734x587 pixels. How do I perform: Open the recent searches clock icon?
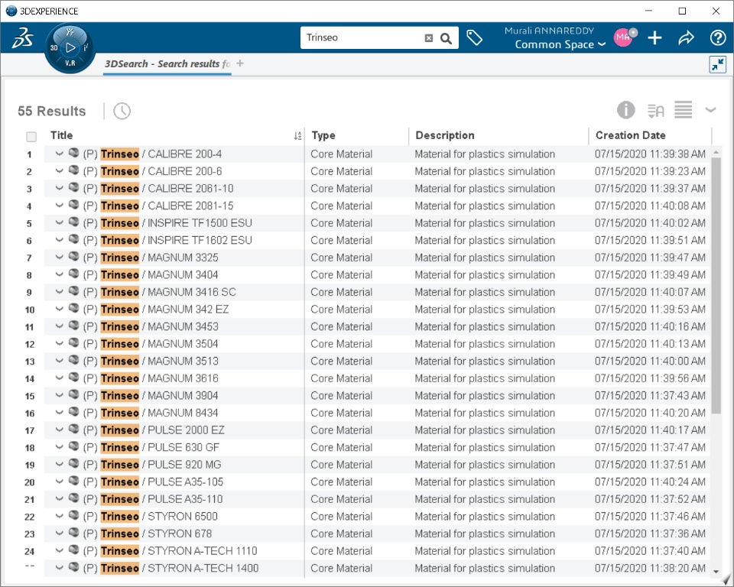tap(122, 111)
